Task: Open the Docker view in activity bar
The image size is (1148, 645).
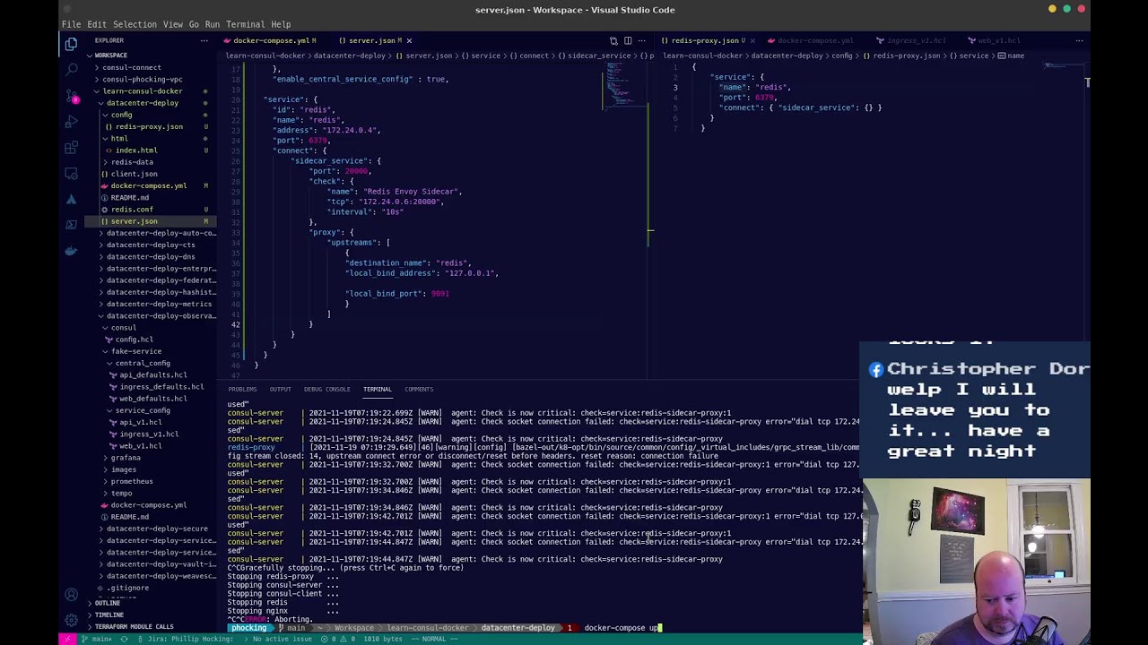Action: pos(71,251)
